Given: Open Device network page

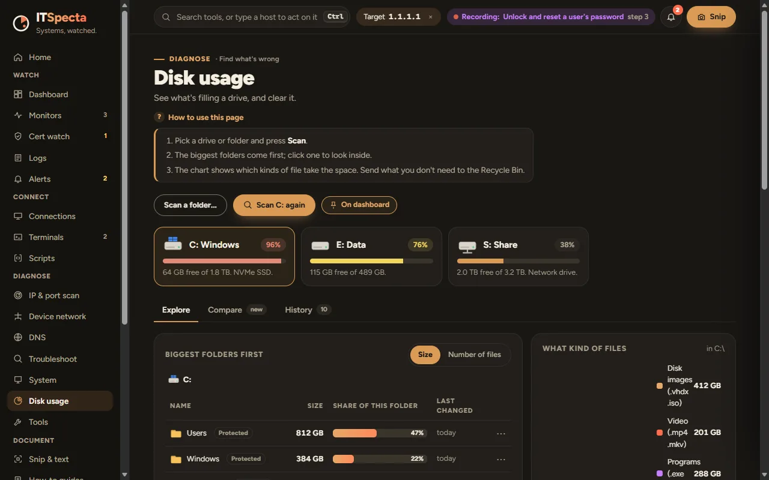Looking at the screenshot, I should 60,316.
